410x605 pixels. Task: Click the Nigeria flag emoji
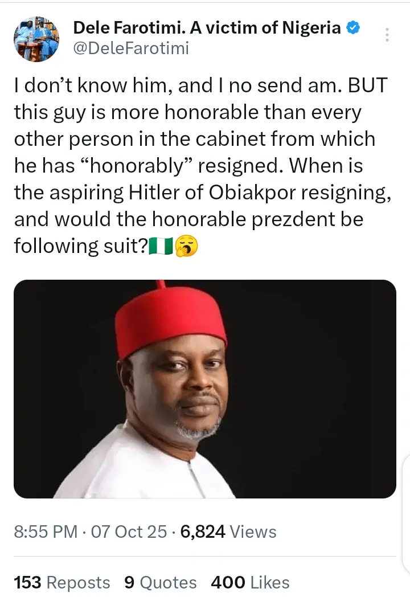click(x=161, y=247)
